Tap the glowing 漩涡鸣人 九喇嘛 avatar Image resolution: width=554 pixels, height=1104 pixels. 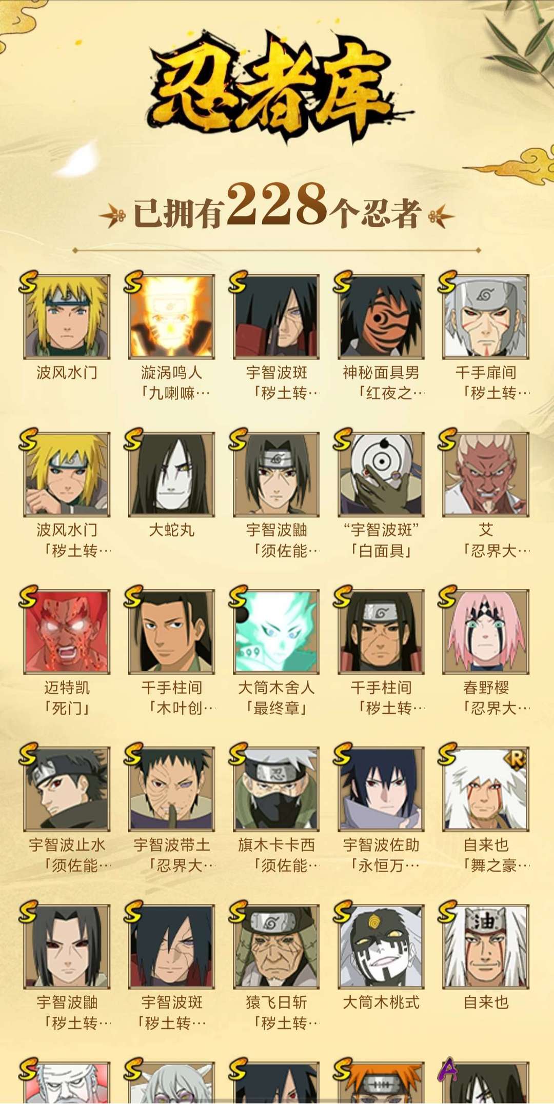(172, 316)
